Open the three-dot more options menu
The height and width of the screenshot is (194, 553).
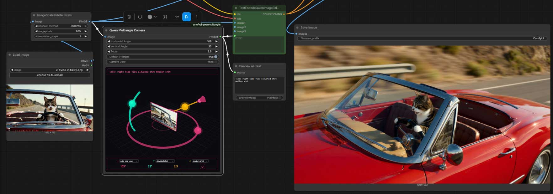(196, 17)
